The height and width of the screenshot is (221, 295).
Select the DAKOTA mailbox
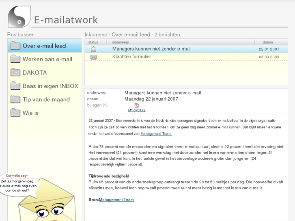point(45,73)
